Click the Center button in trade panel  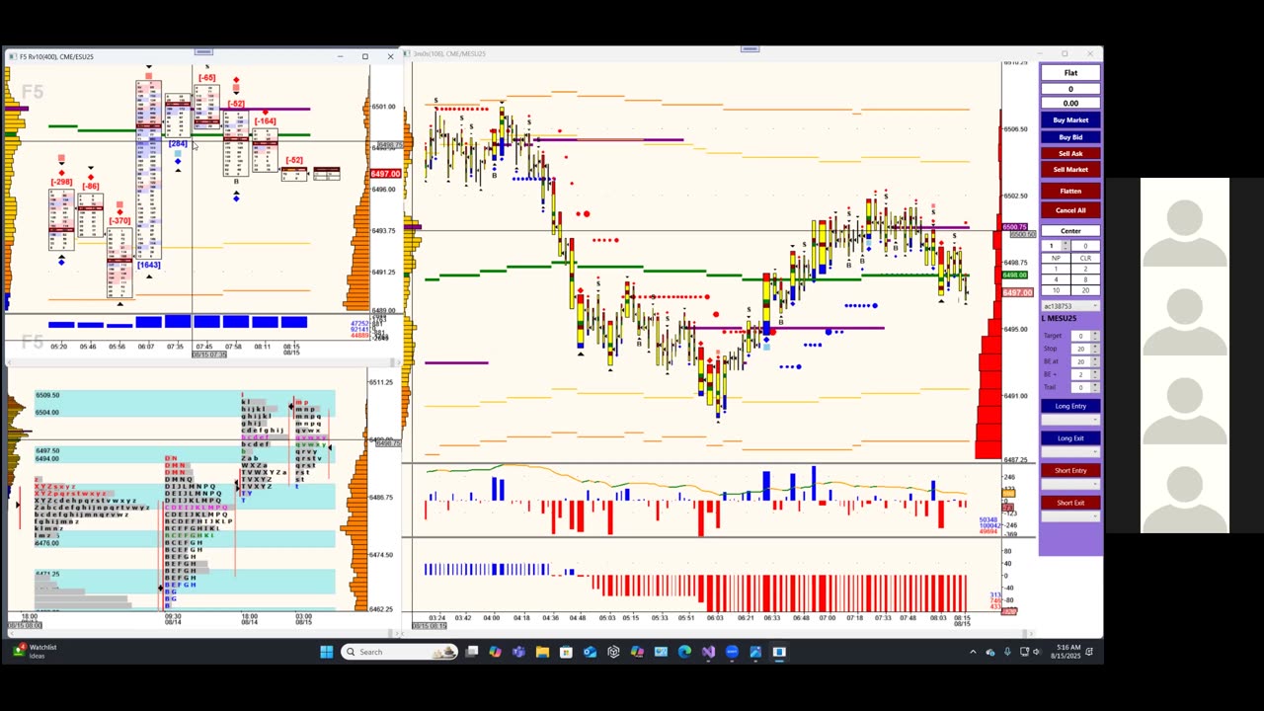[1070, 231]
